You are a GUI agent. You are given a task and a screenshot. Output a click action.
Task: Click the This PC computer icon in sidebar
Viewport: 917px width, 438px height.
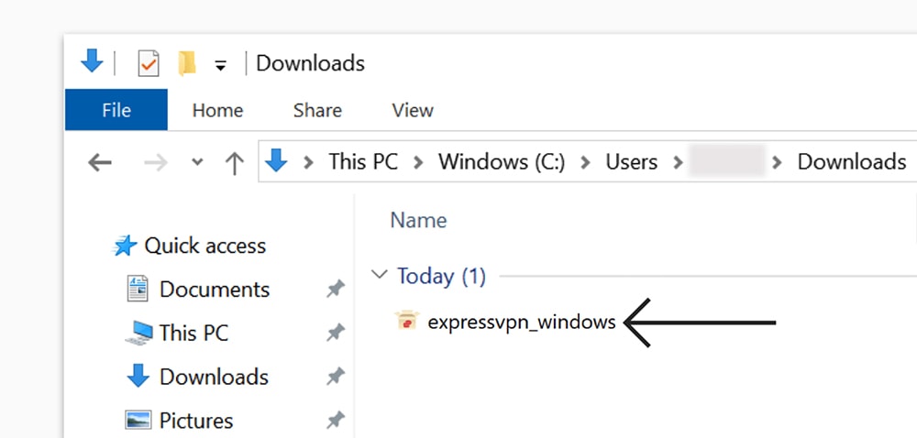point(139,333)
